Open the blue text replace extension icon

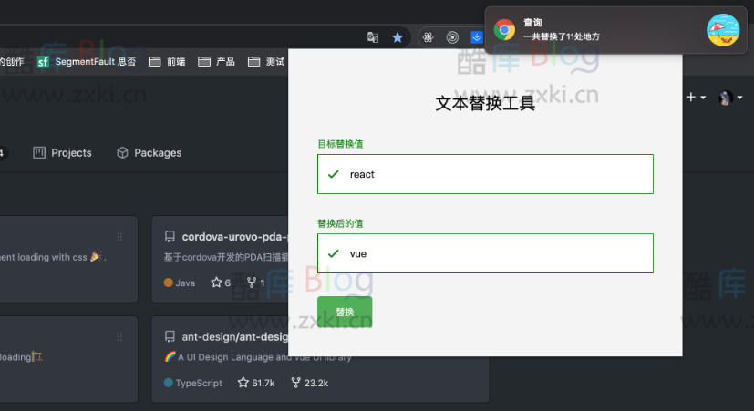click(x=477, y=37)
